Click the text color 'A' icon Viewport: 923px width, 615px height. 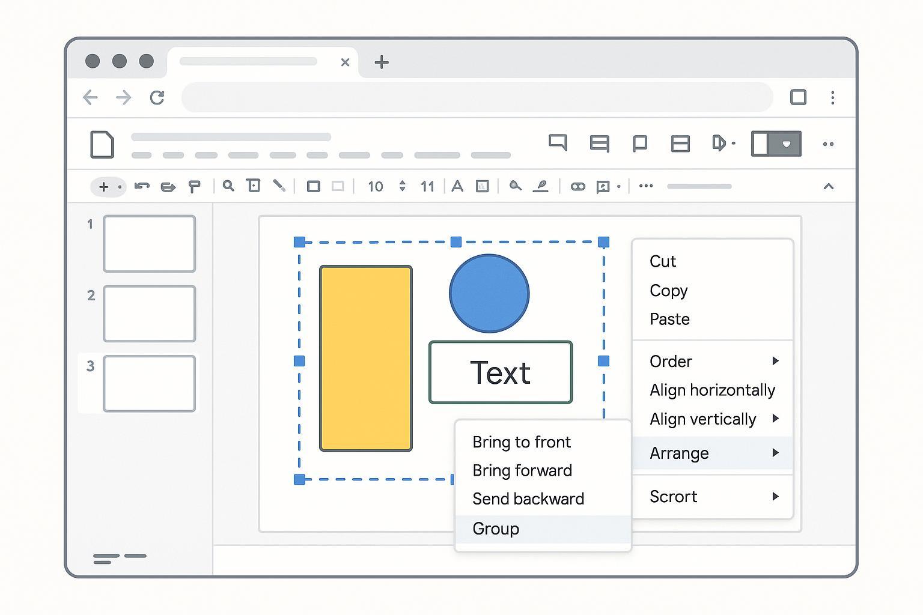click(457, 186)
